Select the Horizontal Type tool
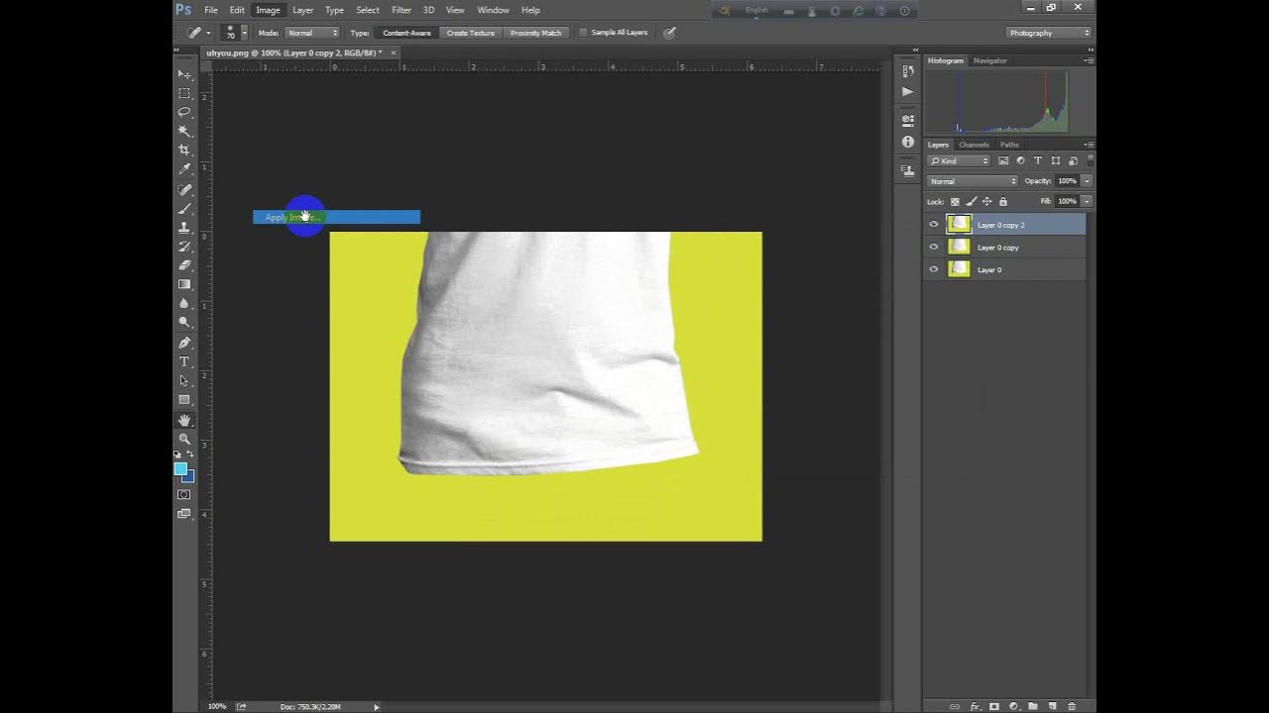This screenshot has width=1269, height=713. (184, 361)
